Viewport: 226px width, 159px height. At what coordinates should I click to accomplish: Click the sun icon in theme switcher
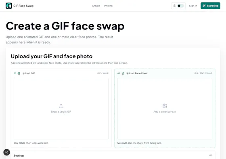pyautogui.click(x=174, y=6)
